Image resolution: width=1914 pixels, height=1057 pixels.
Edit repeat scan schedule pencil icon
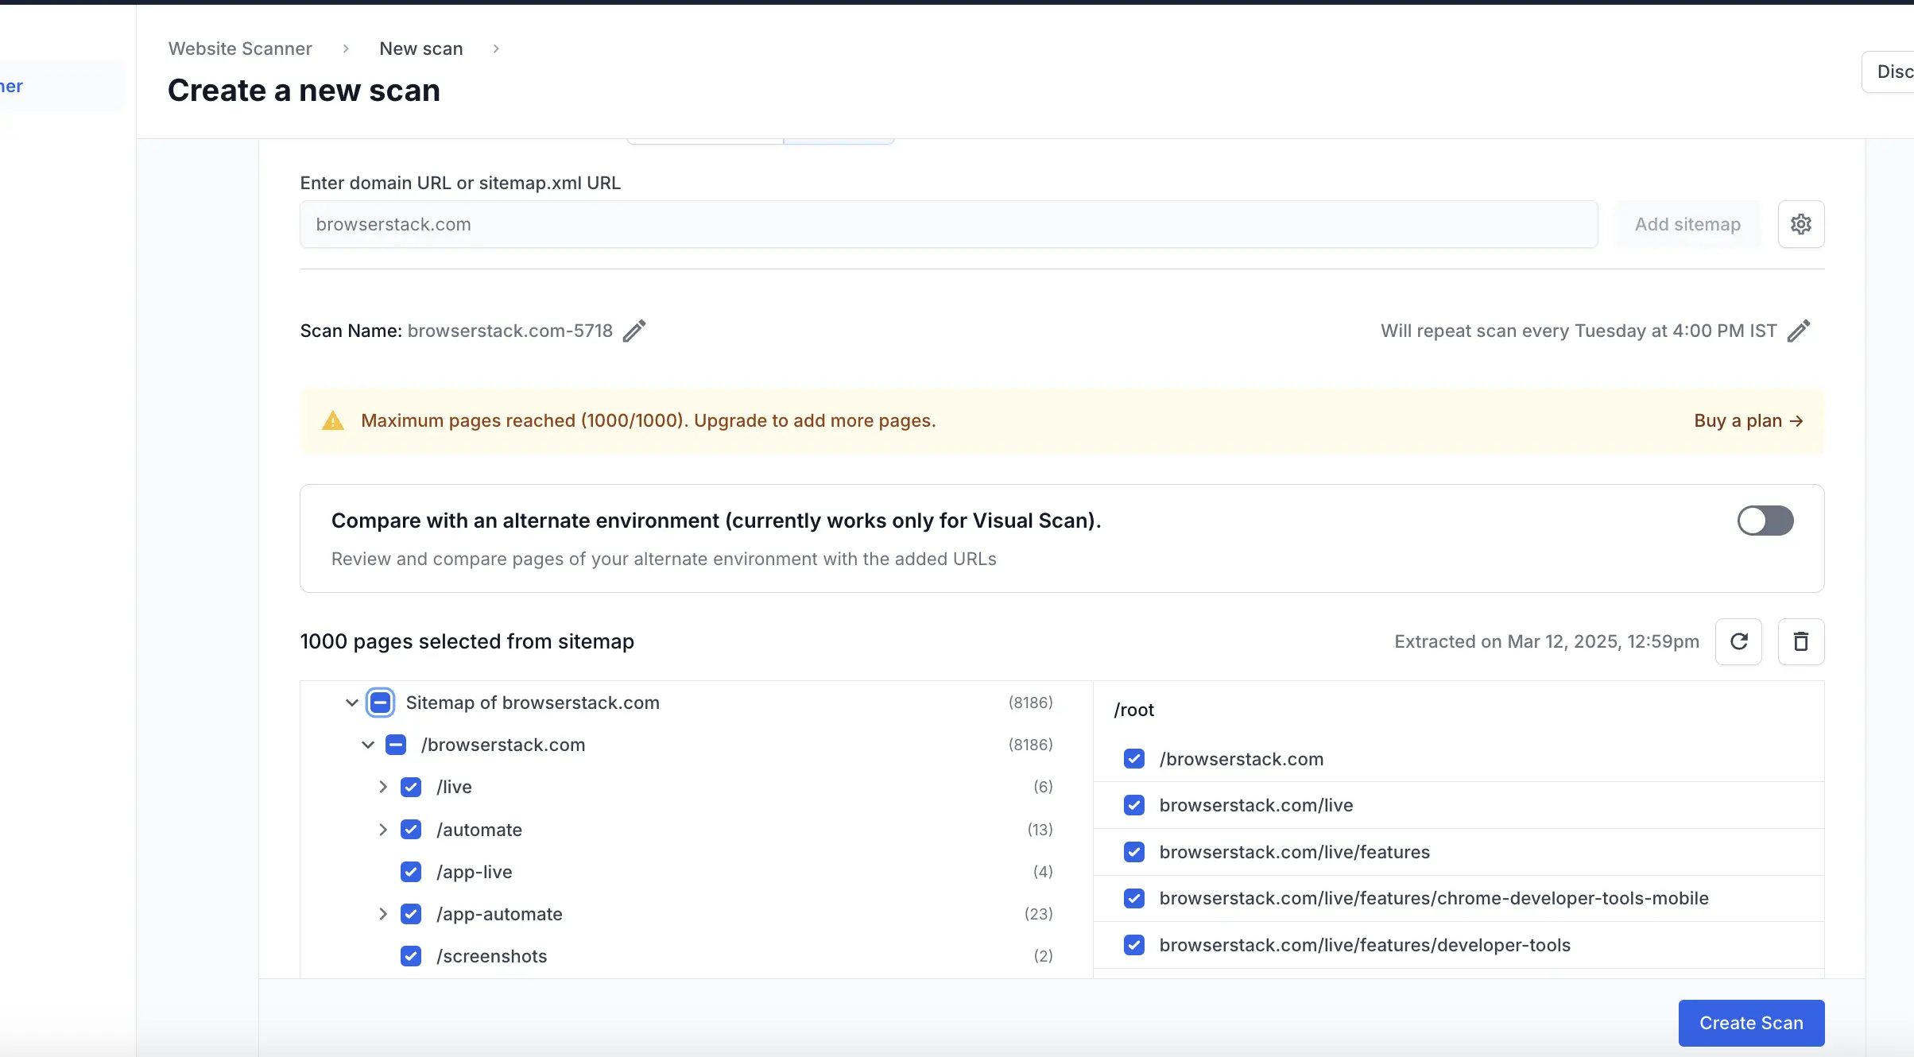[1798, 331]
